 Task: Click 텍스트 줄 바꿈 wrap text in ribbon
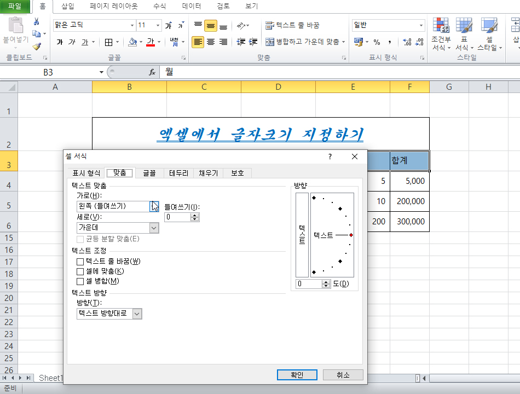pos(292,25)
